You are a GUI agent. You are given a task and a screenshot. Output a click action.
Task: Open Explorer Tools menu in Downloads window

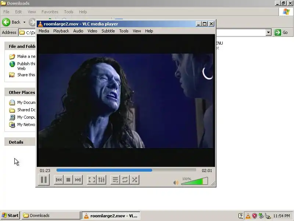69,12
